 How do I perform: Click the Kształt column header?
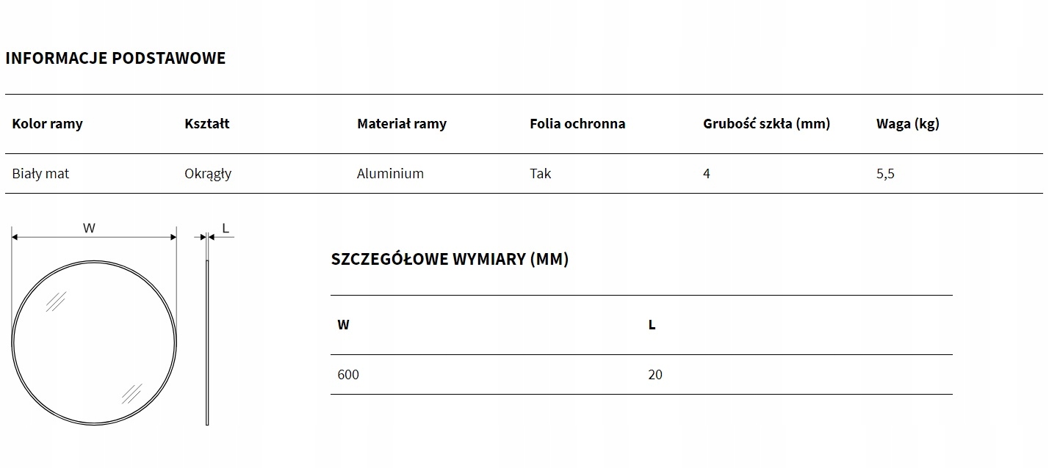pos(207,124)
